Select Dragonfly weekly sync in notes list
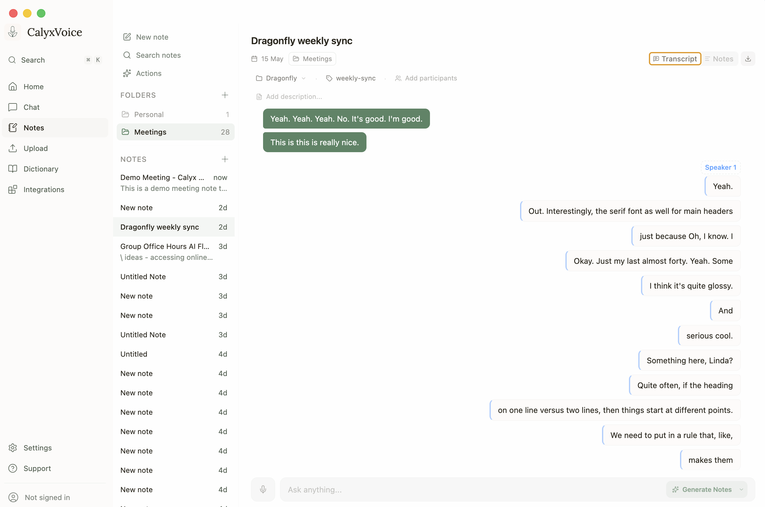765x507 pixels. tap(174, 227)
